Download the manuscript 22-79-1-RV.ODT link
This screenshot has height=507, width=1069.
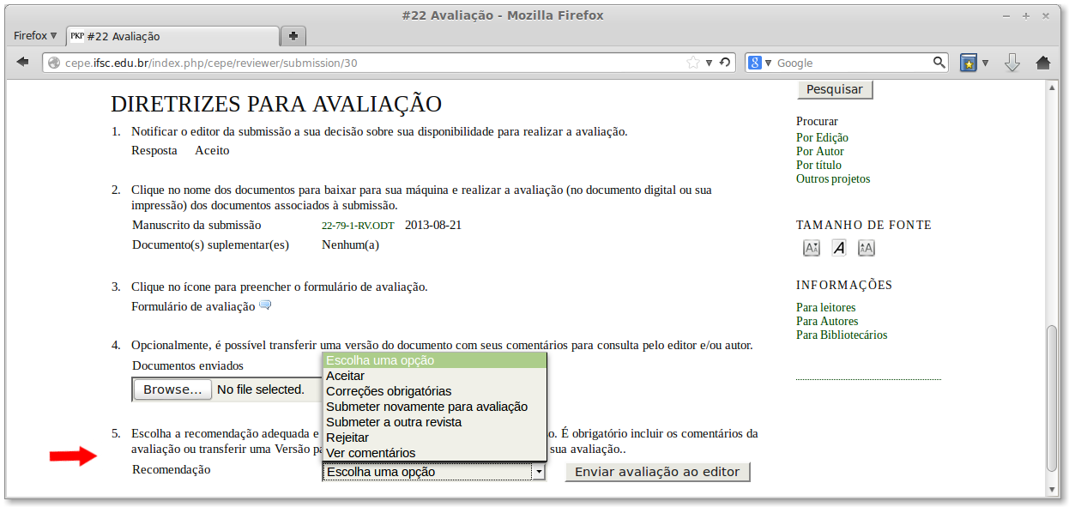358,226
